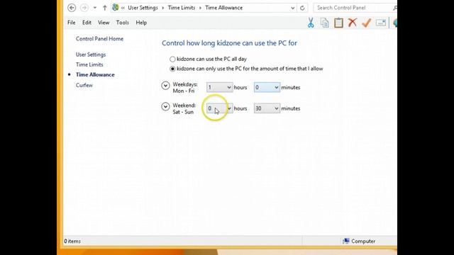Open the address bar history dropdown
The width and height of the screenshot is (454, 255).
pyautogui.click(x=293, y=8)
